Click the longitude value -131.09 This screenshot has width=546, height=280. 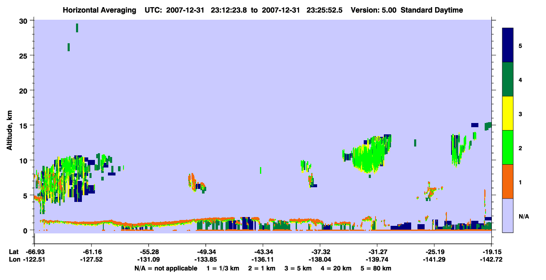[148, 259]
